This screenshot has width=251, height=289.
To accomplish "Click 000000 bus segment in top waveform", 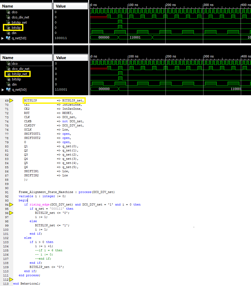I will coord(104,37).
